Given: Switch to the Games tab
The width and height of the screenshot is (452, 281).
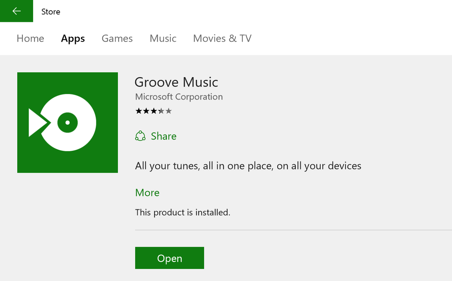Looking at the screenshot, I should (x=117, y=38).
